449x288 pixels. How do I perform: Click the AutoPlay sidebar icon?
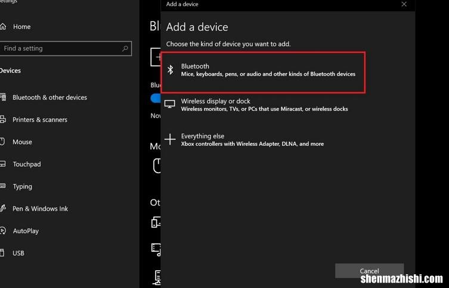pyautogui.click(x=3, y=230)
